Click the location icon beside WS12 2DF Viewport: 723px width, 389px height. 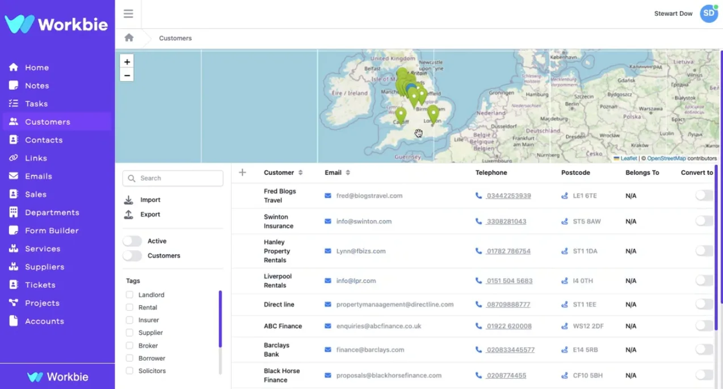pyautogui.click(x=565, y=326)
